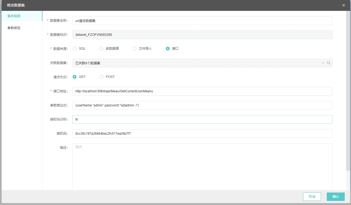Click the 请求方式 label
The width and height of the screenshot is (351, 205).
coord(60,77)
